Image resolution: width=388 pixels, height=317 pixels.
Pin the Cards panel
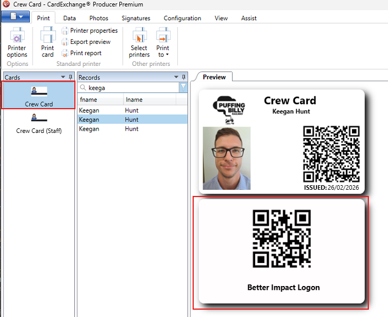tap(70, 77)
